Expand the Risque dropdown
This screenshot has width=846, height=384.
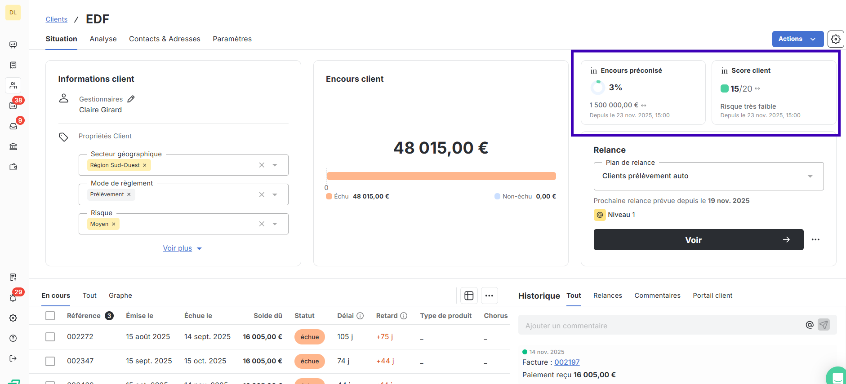point(275,224)
